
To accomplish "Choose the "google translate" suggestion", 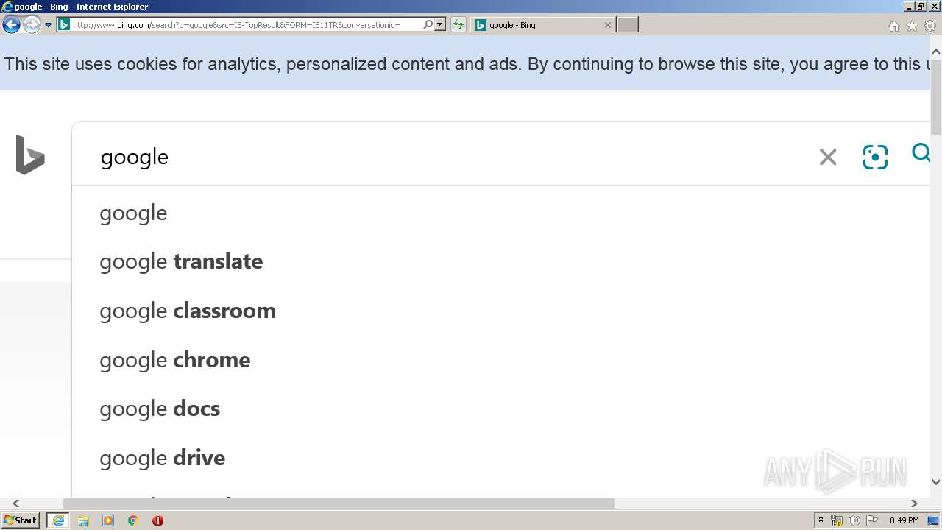I will [181, 261].
